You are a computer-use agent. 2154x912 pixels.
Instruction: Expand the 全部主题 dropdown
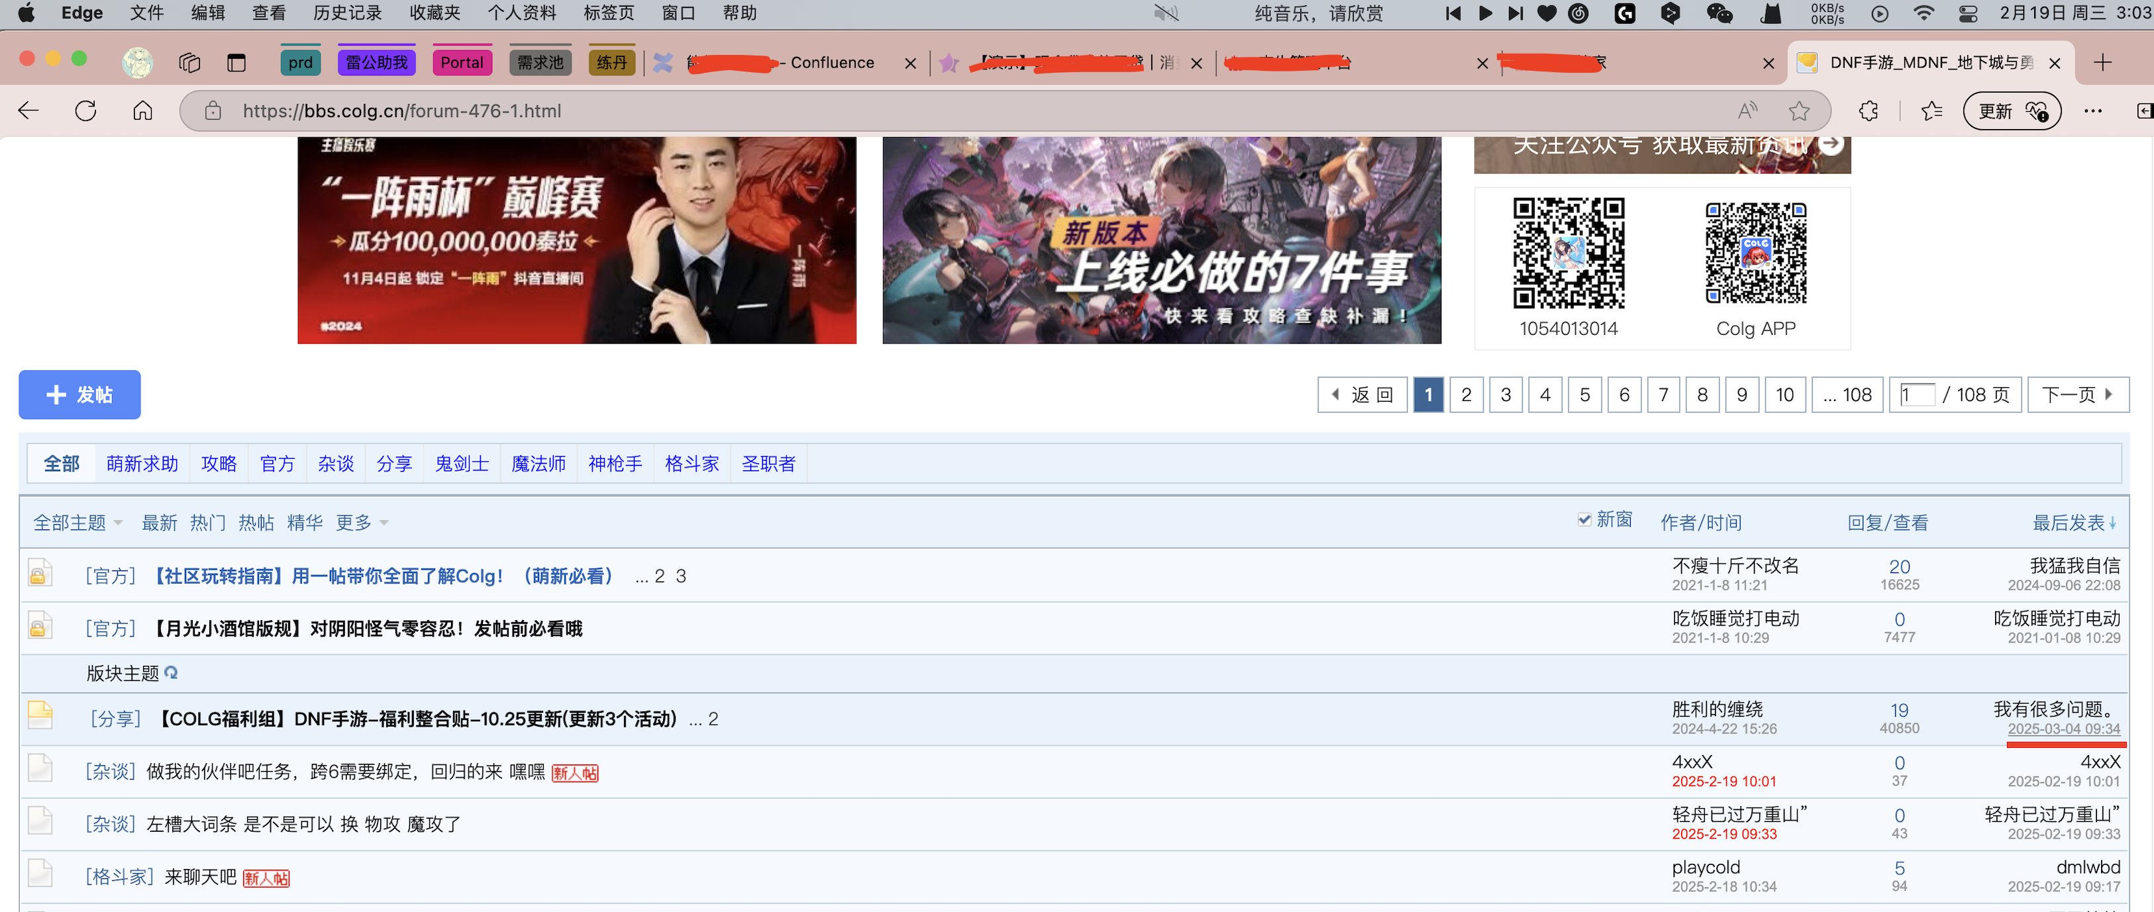point(77,523)
